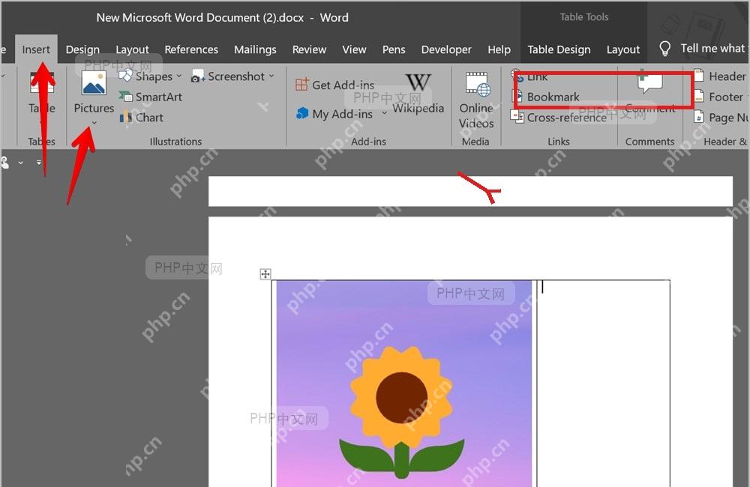Click the Get Add-ins store icon

pos(301,85)
